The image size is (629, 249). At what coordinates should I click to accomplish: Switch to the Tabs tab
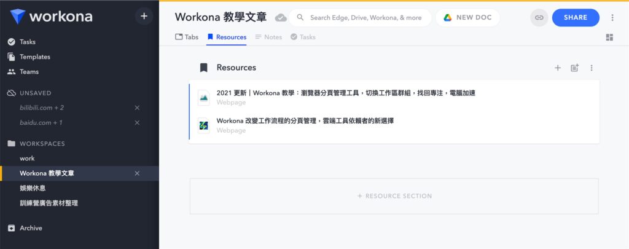click(x=187, y=37)
